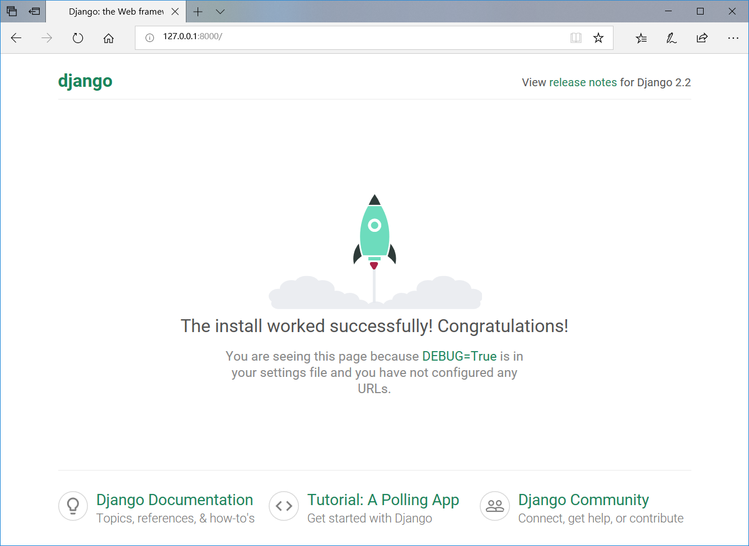Minimize the browser window
The width and height of the screenshot is (749, 546).
[668, 11]
